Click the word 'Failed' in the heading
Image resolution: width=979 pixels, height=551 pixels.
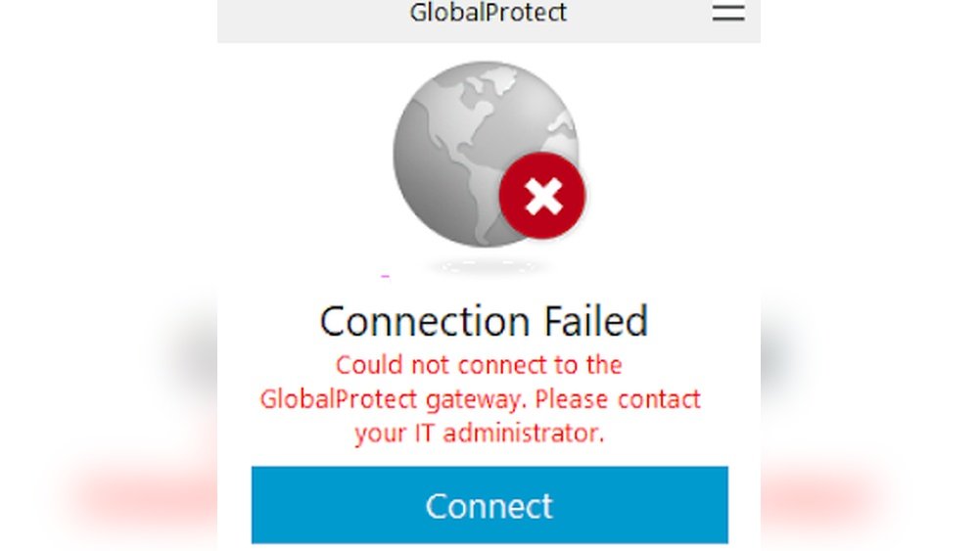(596, 321)
